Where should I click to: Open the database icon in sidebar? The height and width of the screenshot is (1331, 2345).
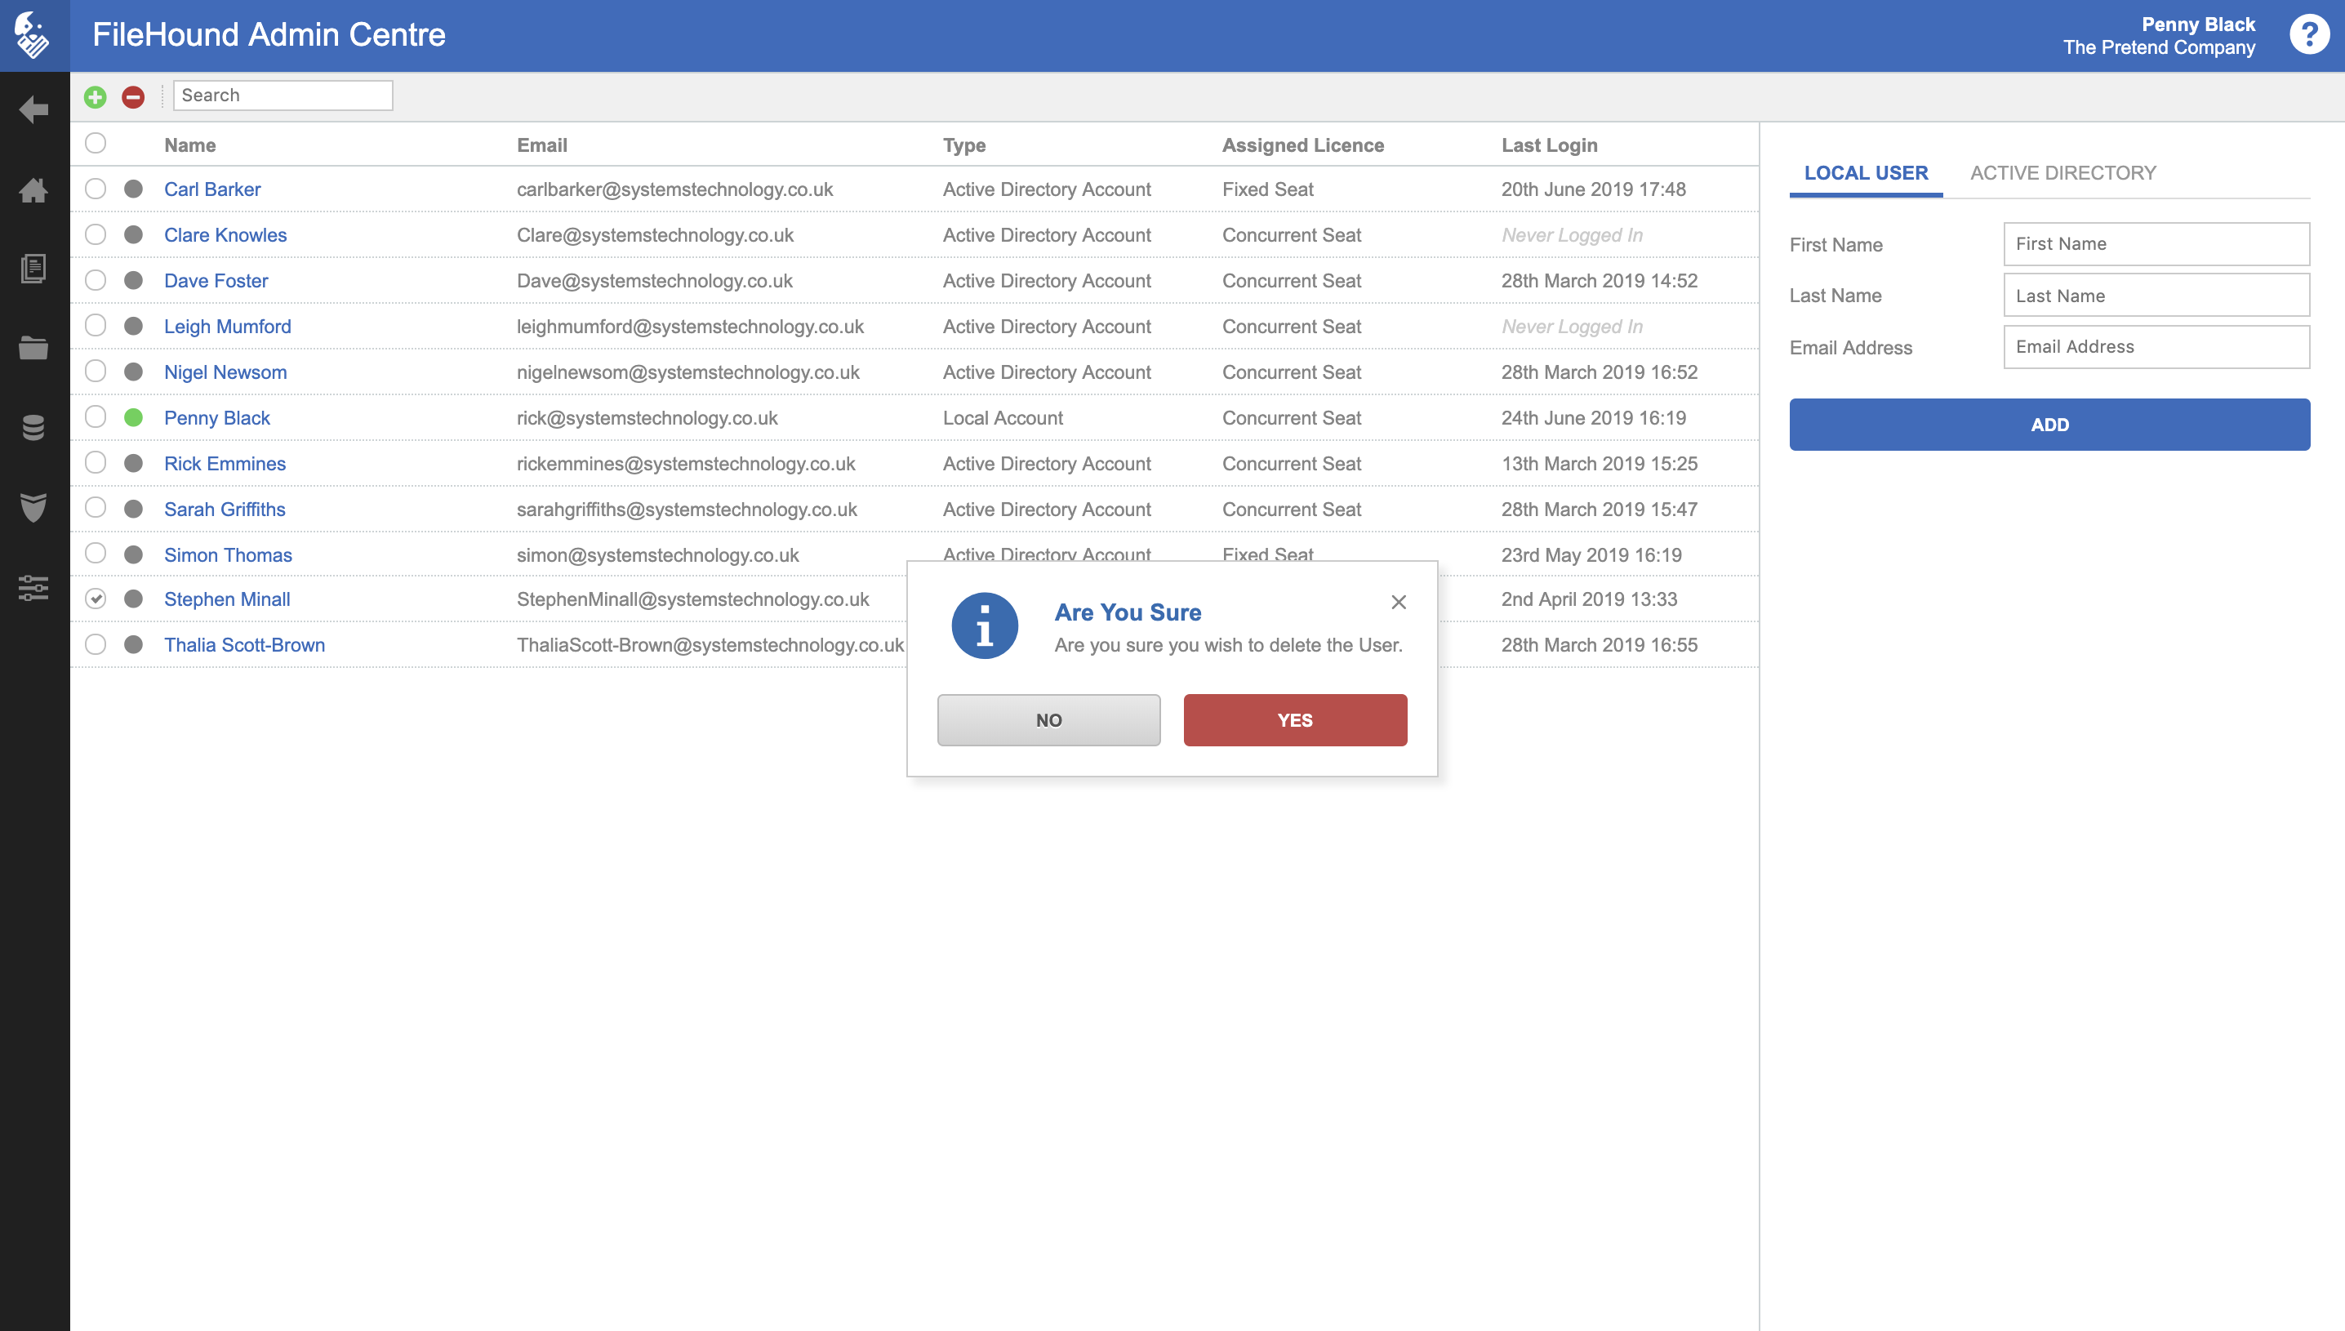tap(33, 427)
